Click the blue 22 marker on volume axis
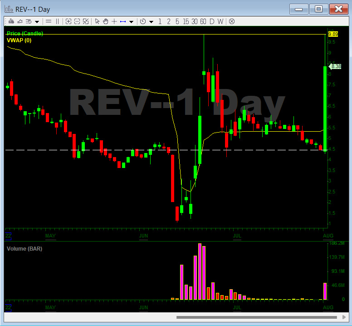Viewport: 352px width, 326px height. click(8, 307)
